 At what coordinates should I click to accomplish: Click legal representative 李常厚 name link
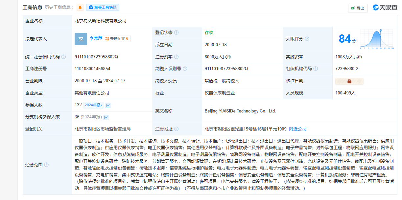[96, 38]
